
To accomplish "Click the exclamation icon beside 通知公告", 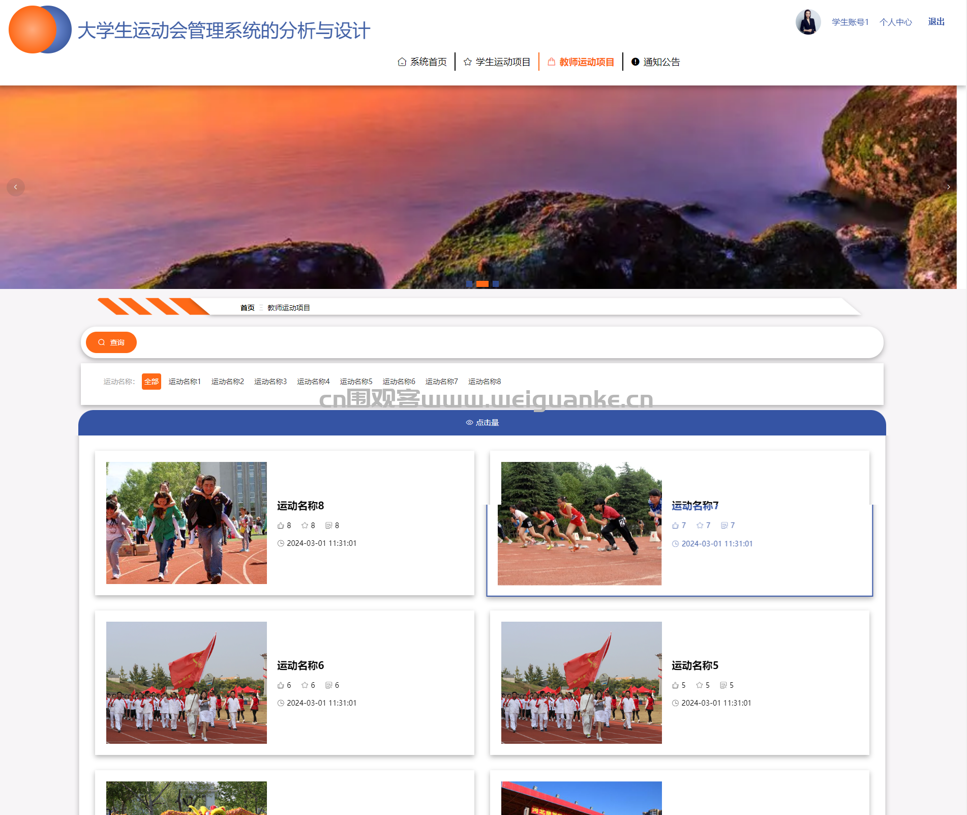I will point(635,62).
